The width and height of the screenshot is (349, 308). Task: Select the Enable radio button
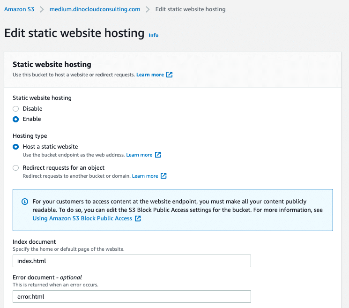16,119
